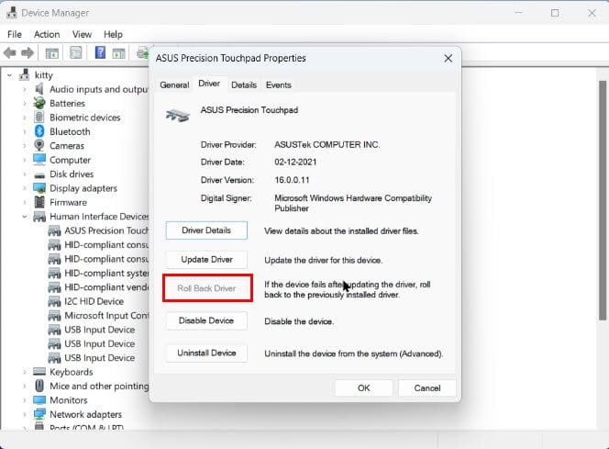Click the Firmware chip icon
The width and height of the screenshot is (609, 449).
39,202
